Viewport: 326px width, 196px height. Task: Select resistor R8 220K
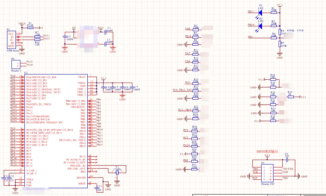(x=195, y=44)
